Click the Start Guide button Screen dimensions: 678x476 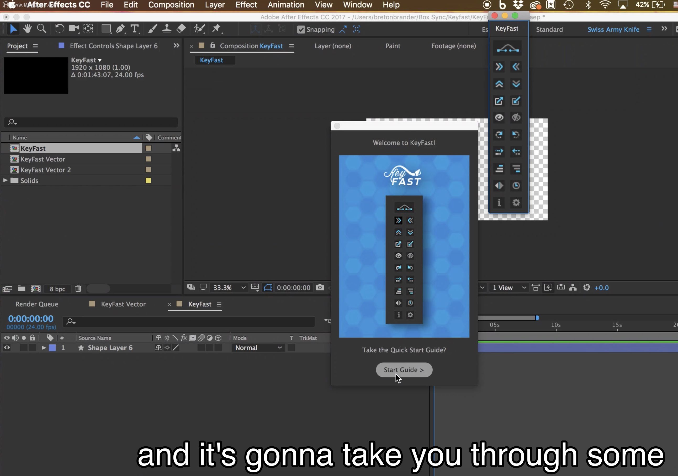point(404,370)
